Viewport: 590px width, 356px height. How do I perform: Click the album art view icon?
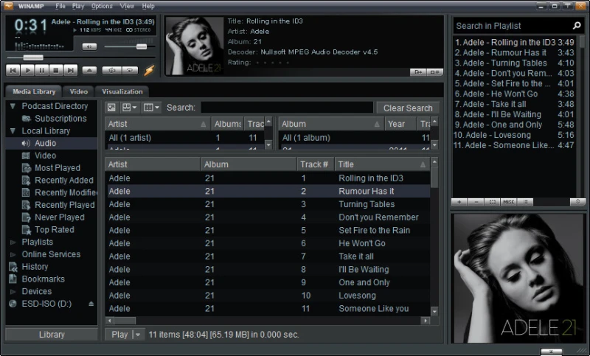111,108
